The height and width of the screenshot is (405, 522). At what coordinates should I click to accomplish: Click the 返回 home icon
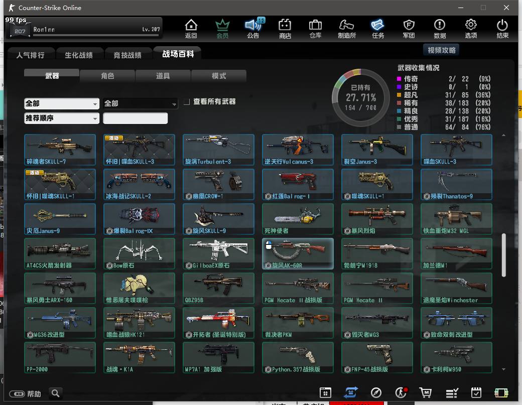(191, 28)
